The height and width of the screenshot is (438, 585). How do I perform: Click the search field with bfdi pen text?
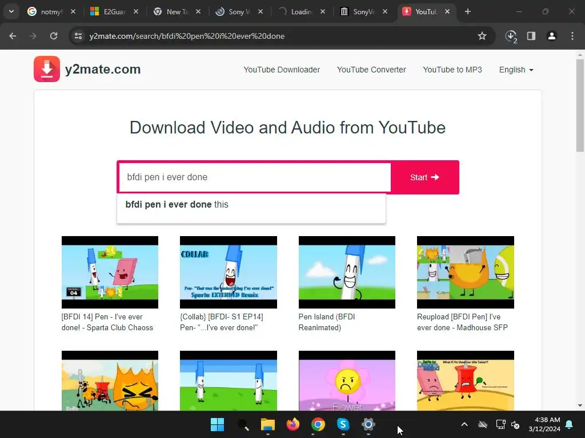[x=255, y=177]
